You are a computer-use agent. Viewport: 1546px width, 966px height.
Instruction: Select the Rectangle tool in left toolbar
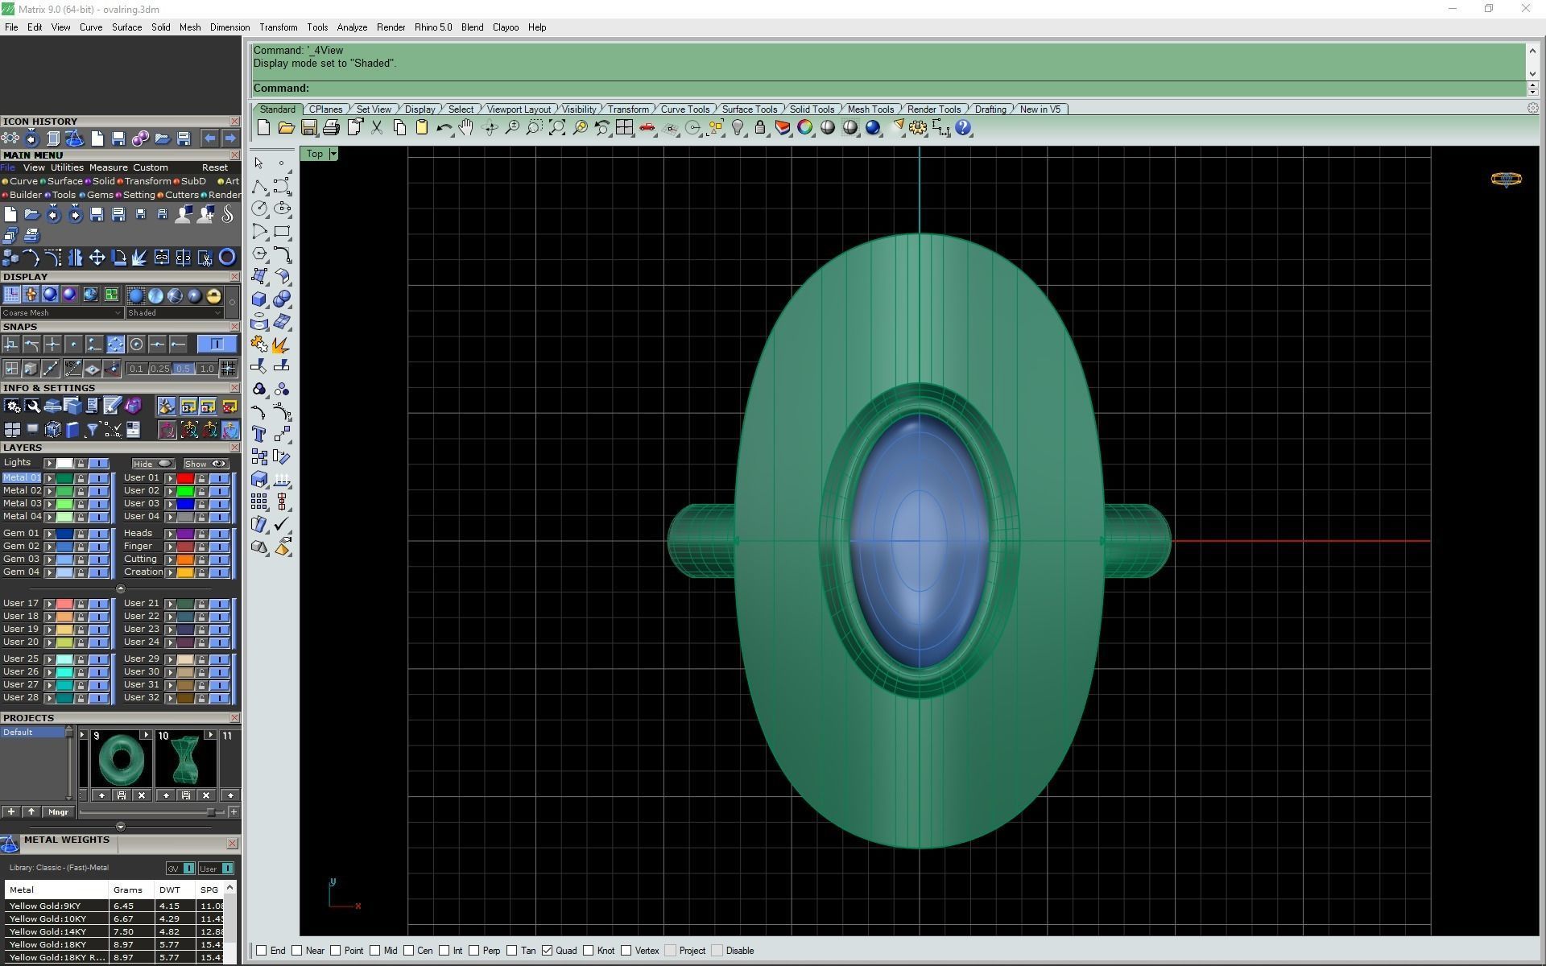click(x=282, y=231)
